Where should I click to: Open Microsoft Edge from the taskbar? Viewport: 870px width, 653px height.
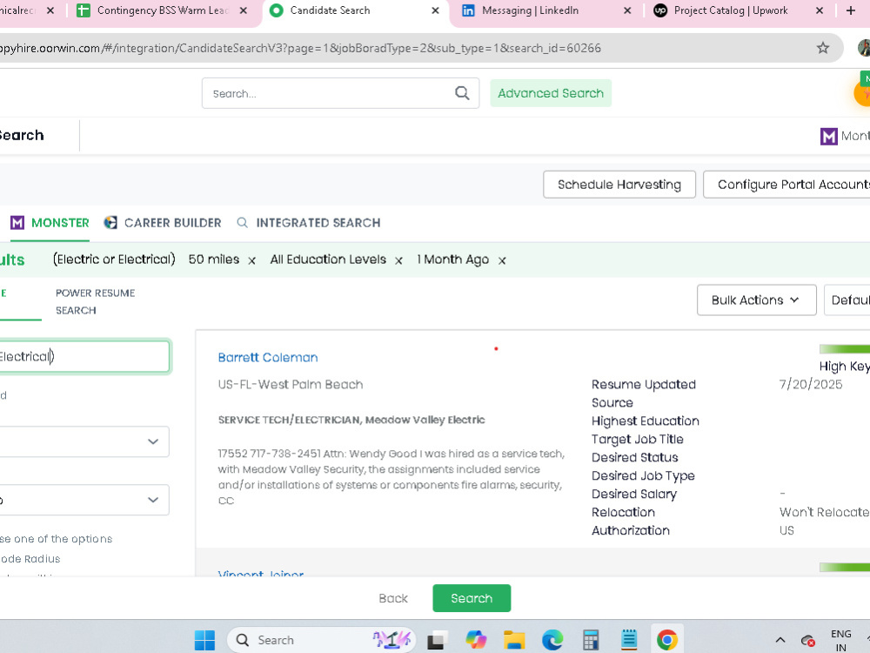(x=552, y=640)
